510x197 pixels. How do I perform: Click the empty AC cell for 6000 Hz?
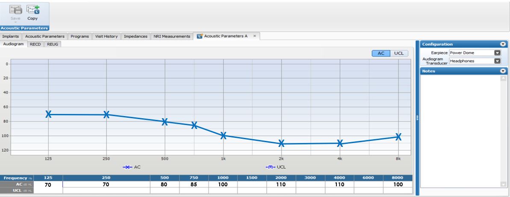368,184
